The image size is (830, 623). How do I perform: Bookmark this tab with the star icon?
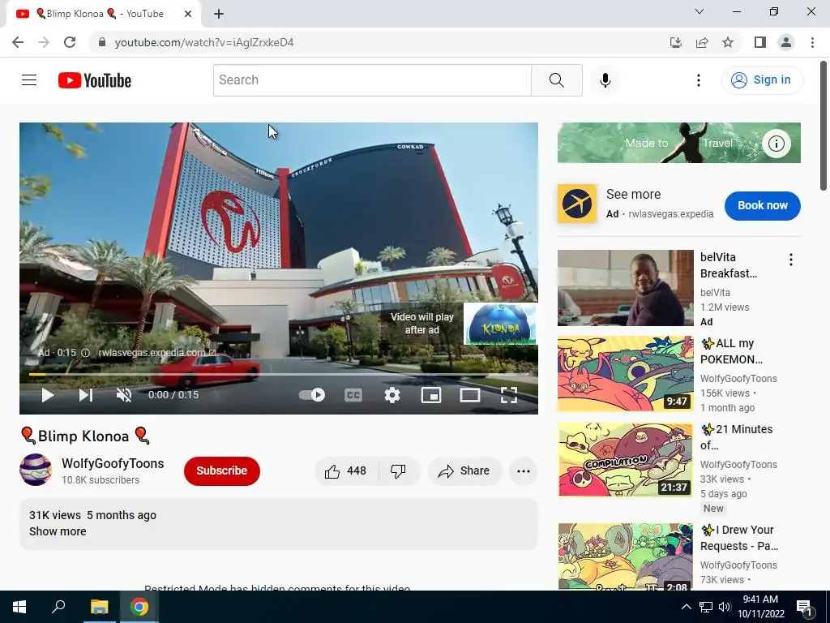coord(728,42)
